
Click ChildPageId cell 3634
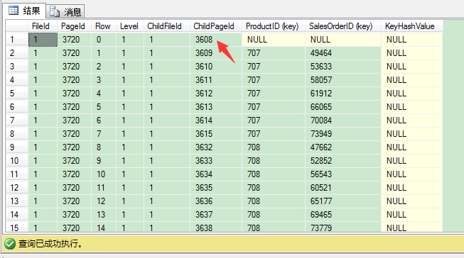pyautogui.click(x=216, y=174)
